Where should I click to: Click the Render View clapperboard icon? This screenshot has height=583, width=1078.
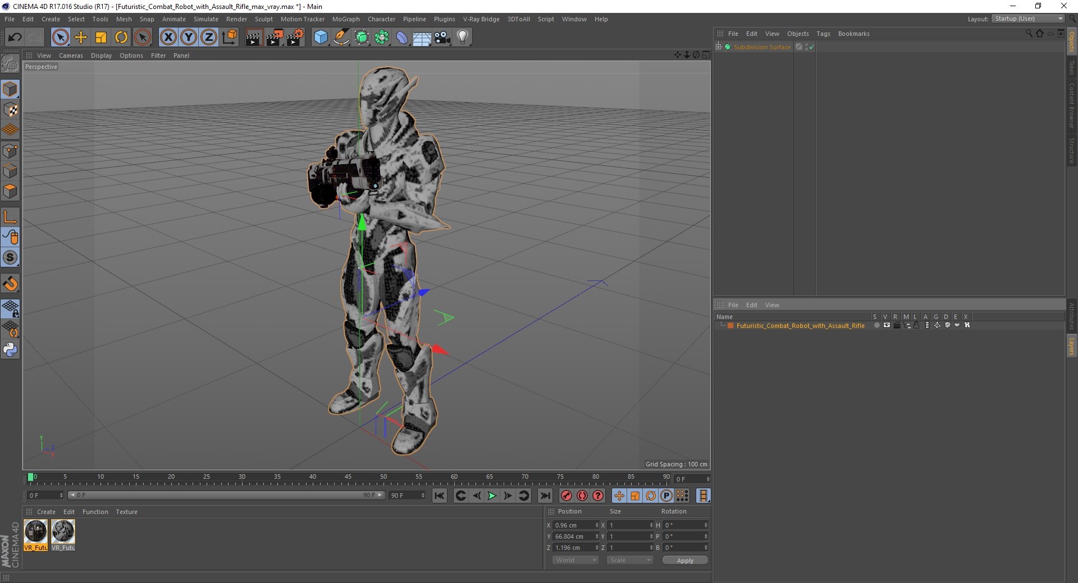(254, 38)
